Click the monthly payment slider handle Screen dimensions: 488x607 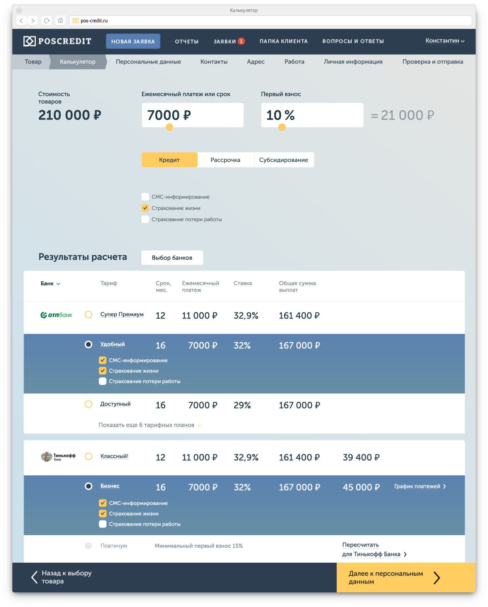[x=169, y=127]
